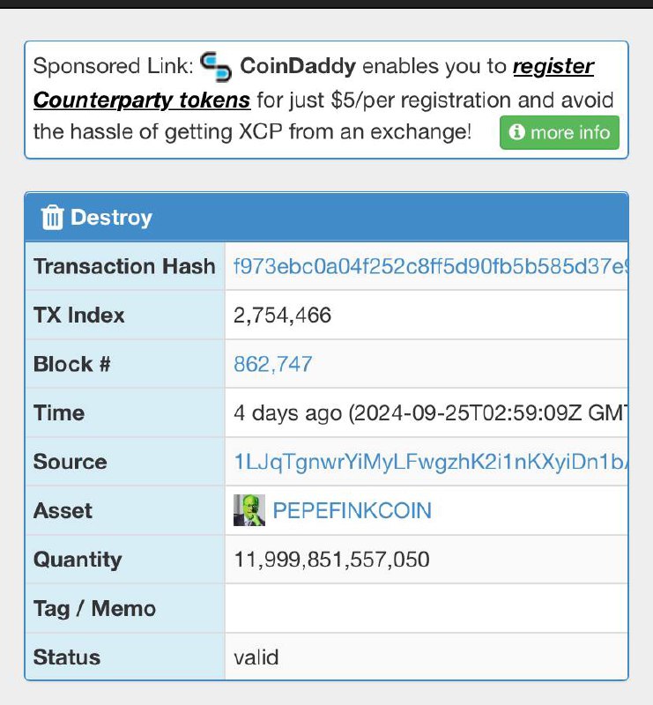Click the Quantity value 11,999,851,557,050
This screenshot has height=705, width=653.
coord(331,560)
